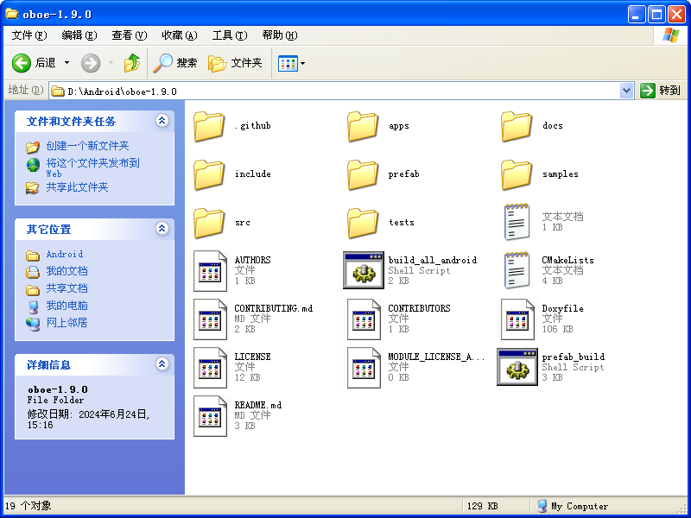Select the prefab_build shell script icon
Image resolution: width=691 pixels, height=518 pixels.
pyautogui.click(x=517, y=367)
